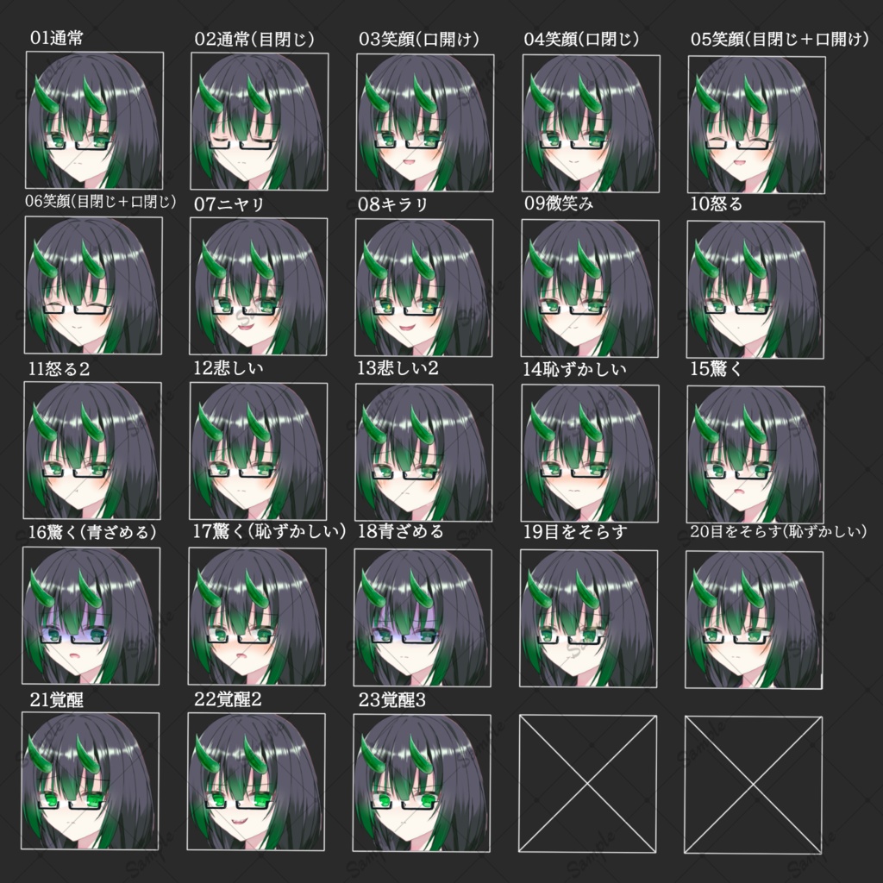Select the 23覚醒3 expression thumbnail
This screenshot has height=883, width=883.
pos(423,780)
